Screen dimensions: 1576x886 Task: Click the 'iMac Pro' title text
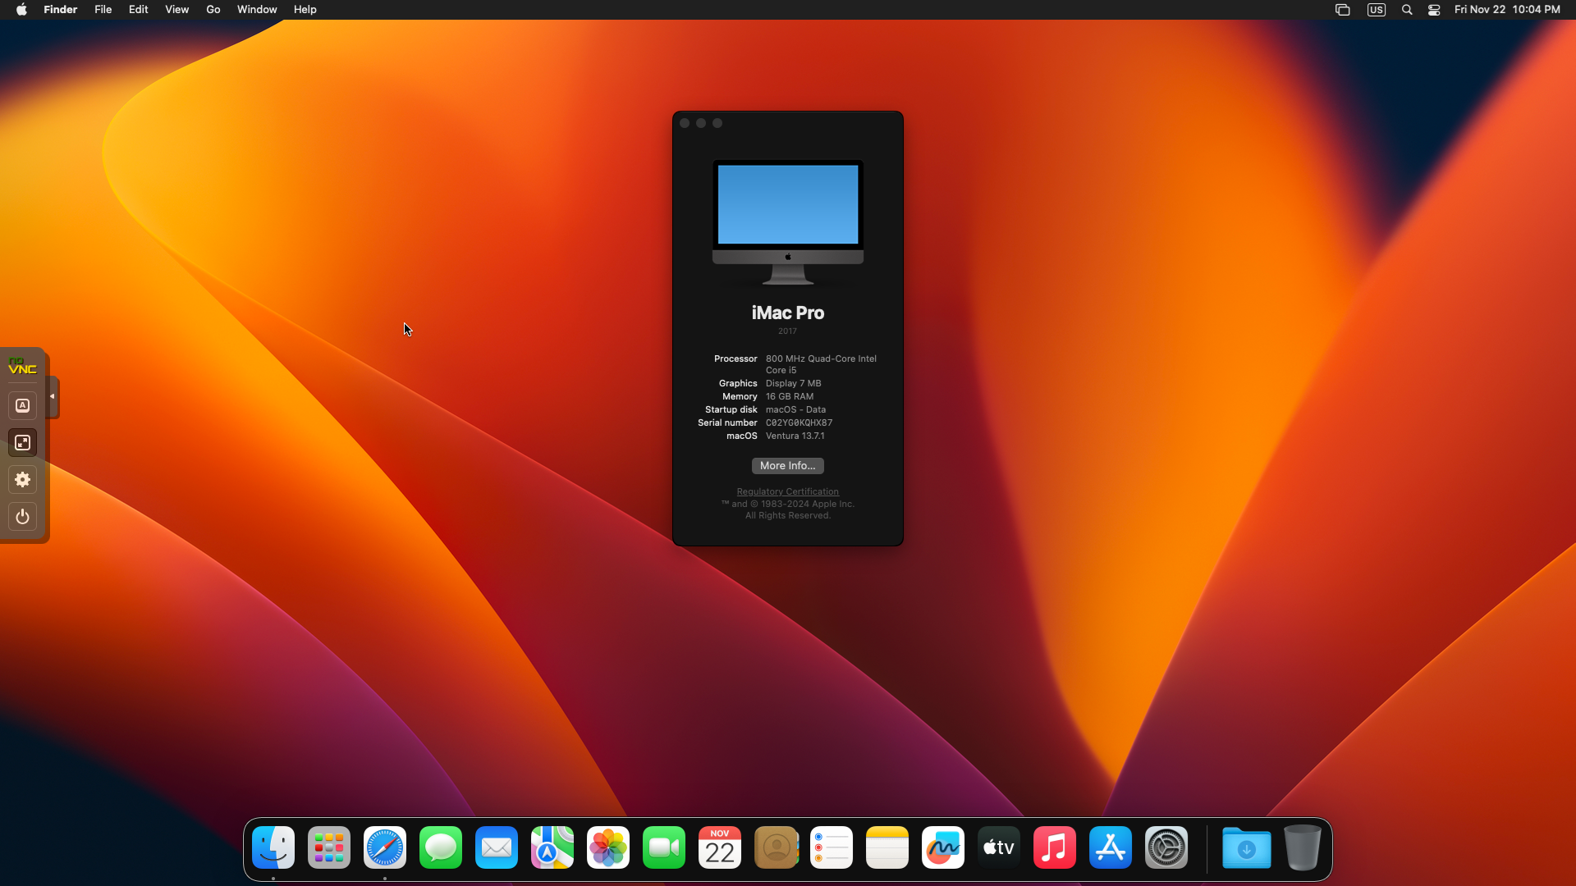(788, 313)
